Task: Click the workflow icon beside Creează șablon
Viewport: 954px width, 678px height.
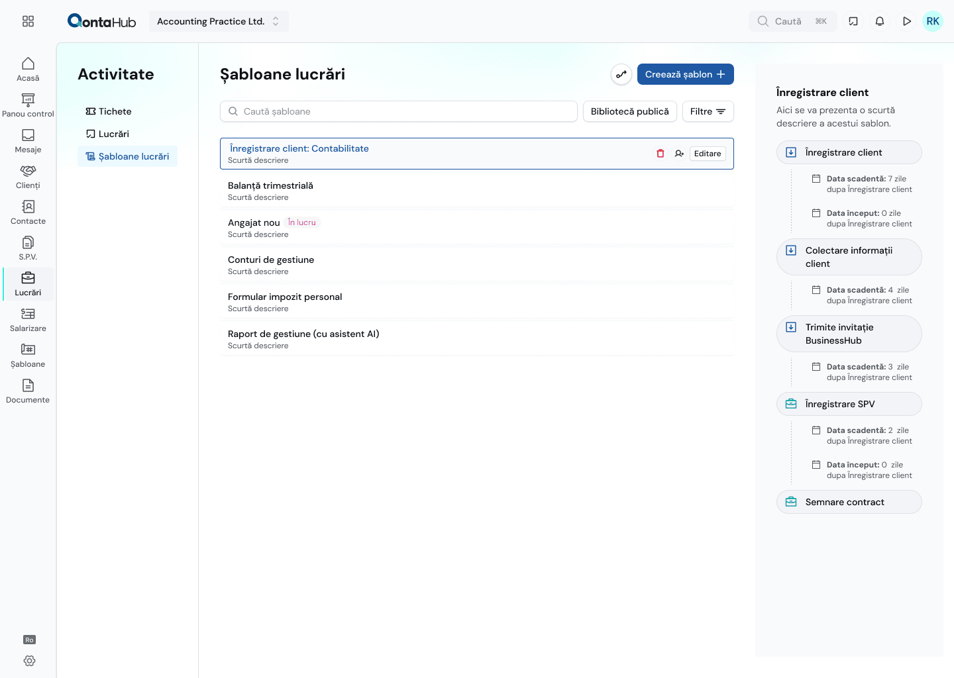Action: pyautogui.click(x=621, y=74)
